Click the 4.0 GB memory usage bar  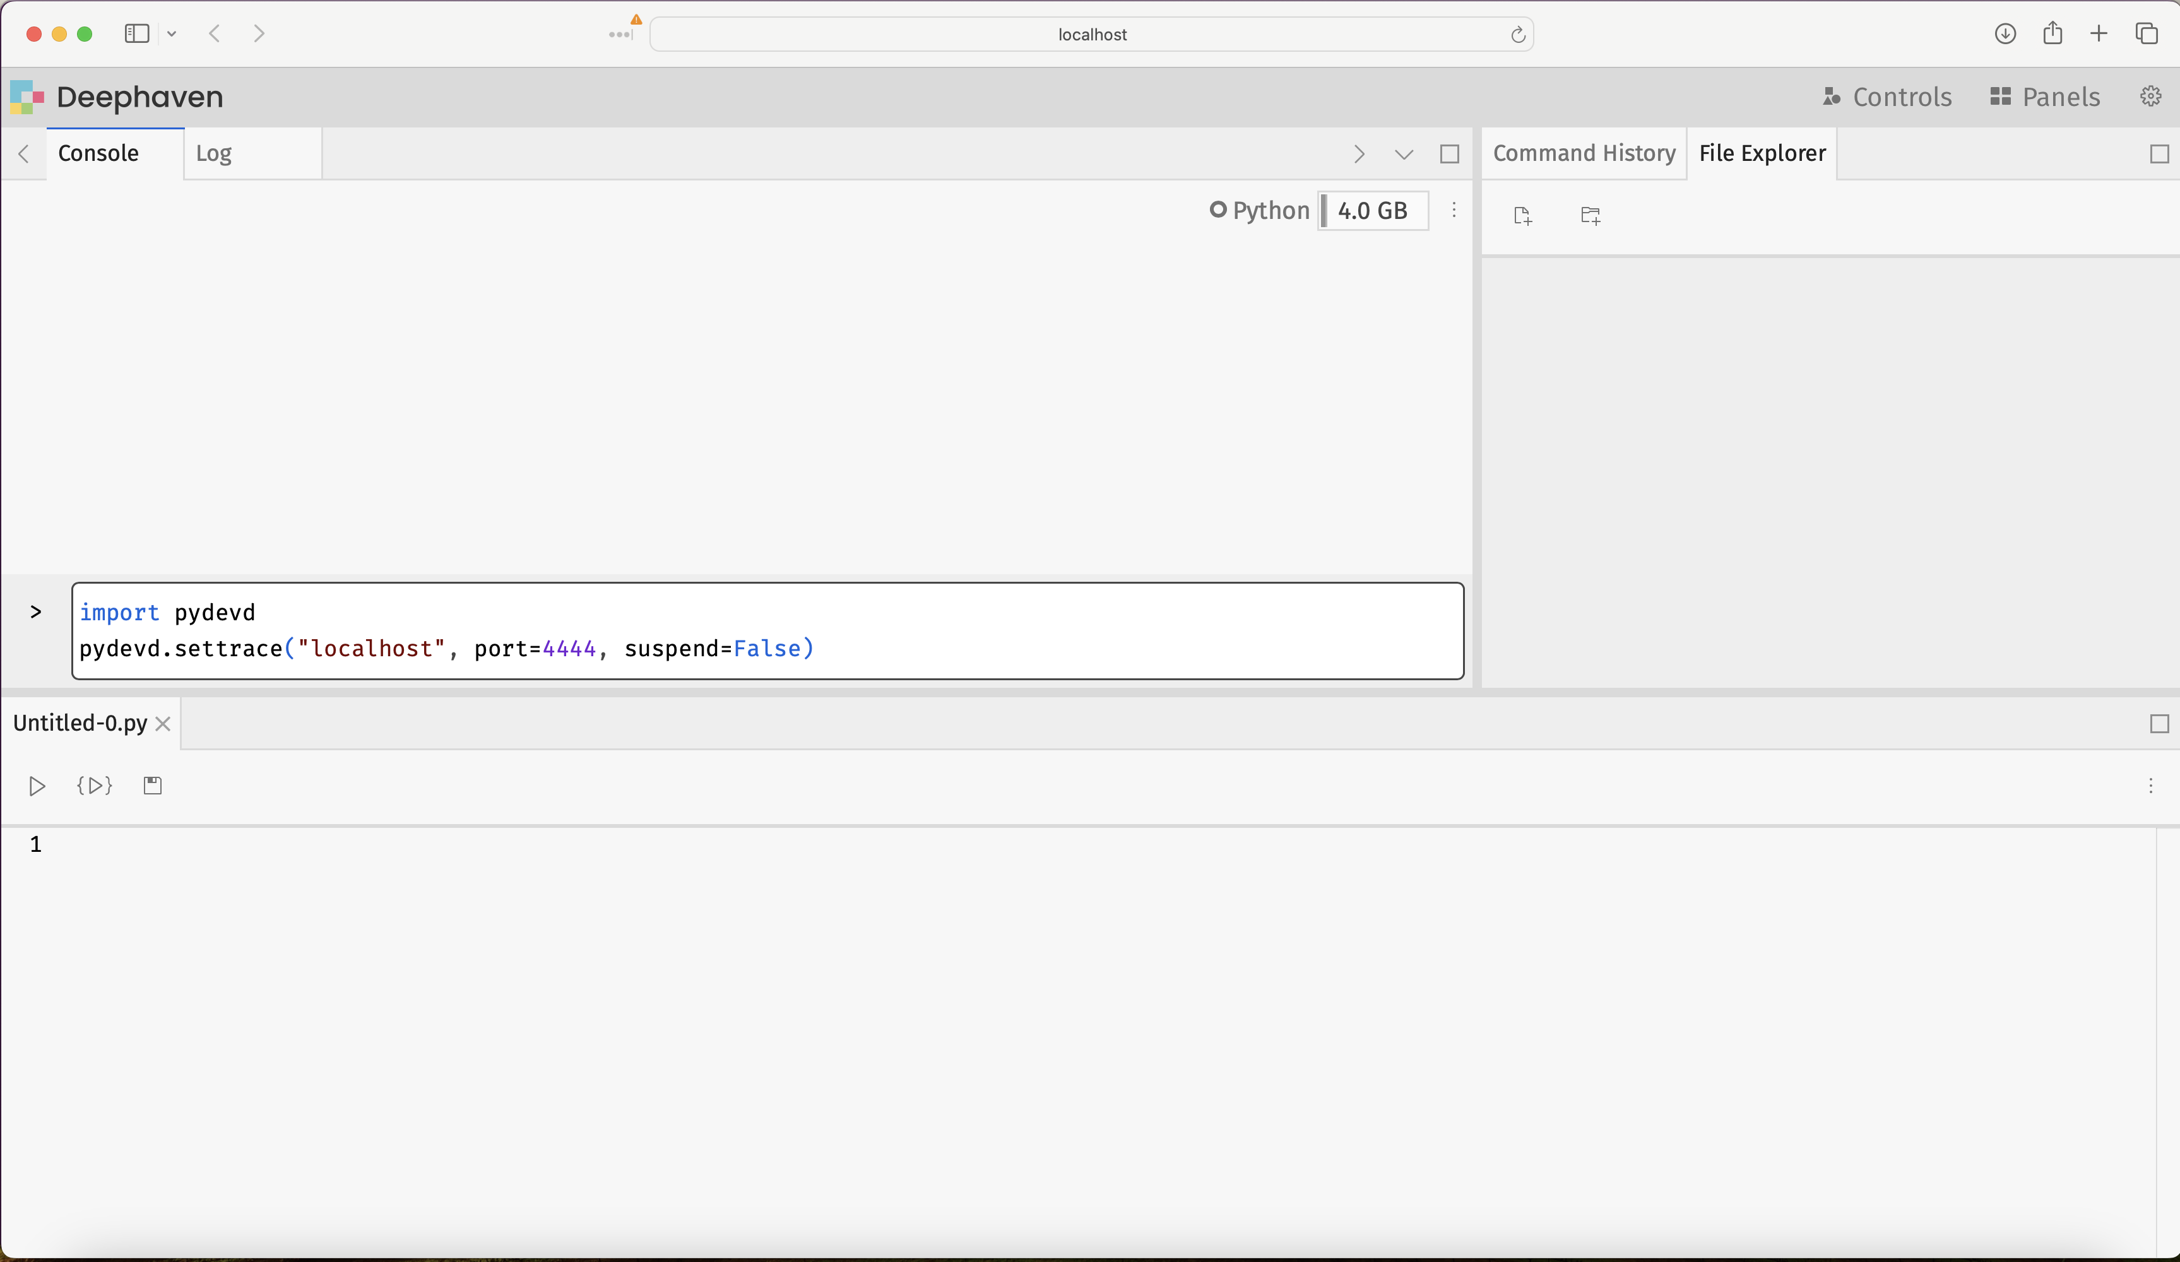pos(1373,210)
